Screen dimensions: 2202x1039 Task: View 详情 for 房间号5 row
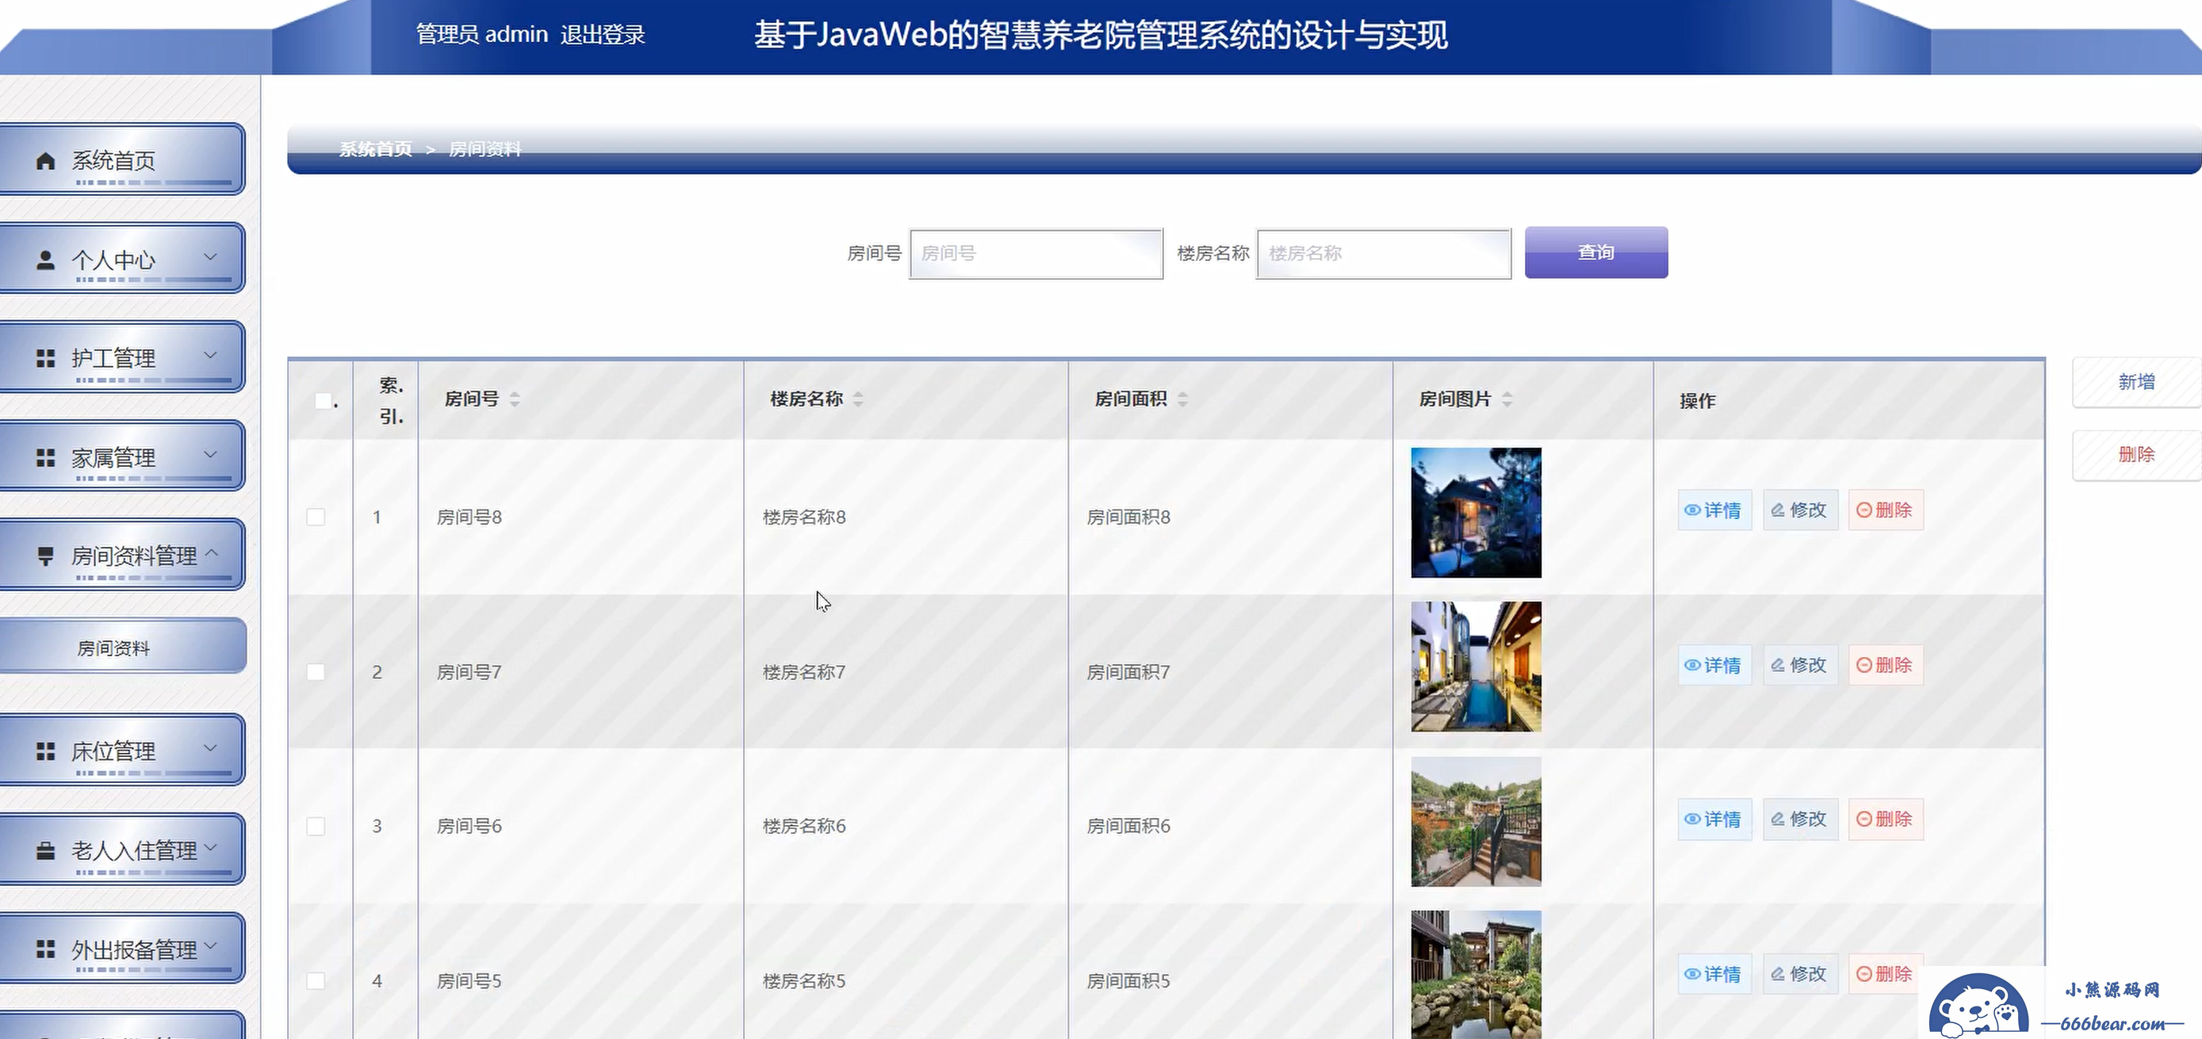pos(1714,974)
